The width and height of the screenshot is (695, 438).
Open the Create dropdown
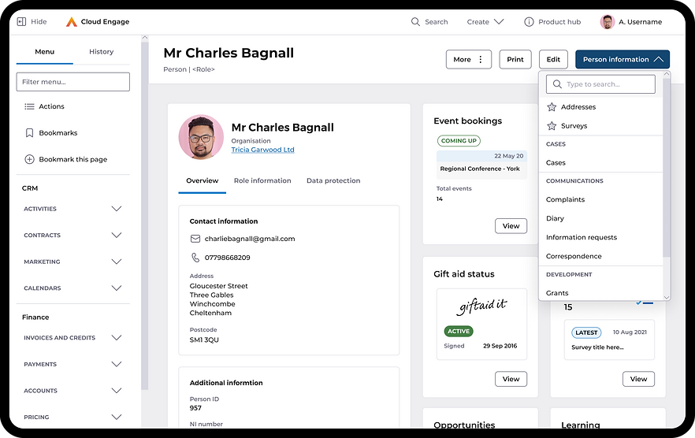tap(485, 22)
